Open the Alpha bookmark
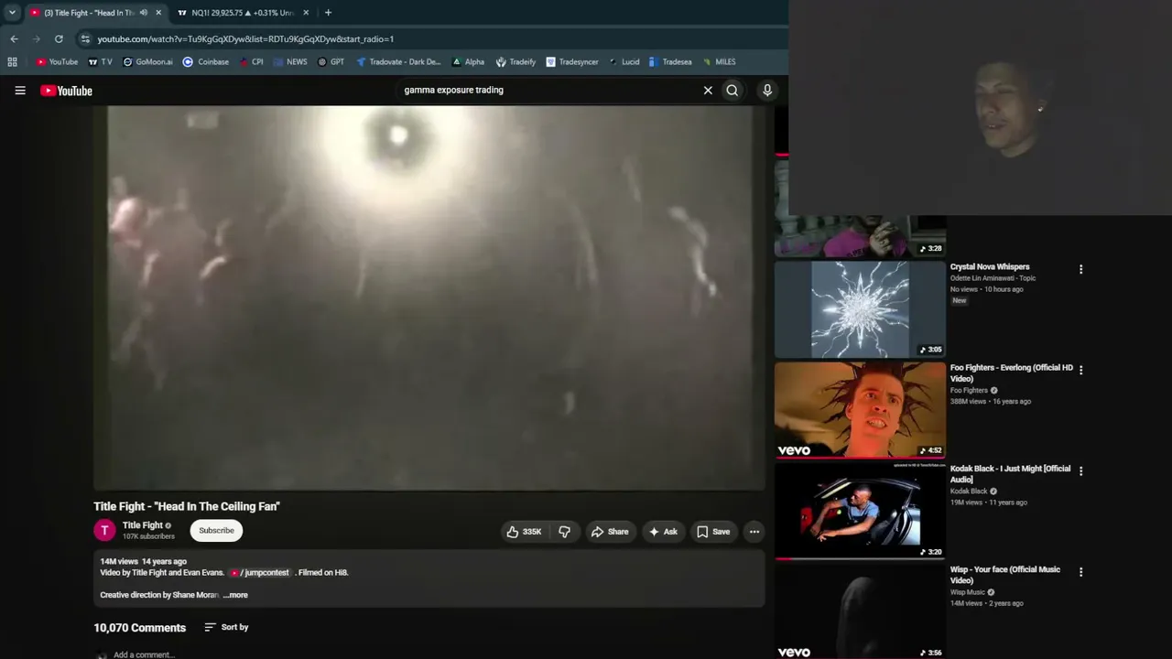The height and width of the screenshot is (659, 1172). [468, 62]
